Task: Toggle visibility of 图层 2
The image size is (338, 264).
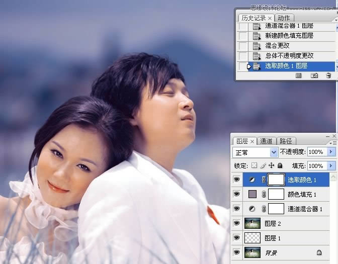Action: 237,223
